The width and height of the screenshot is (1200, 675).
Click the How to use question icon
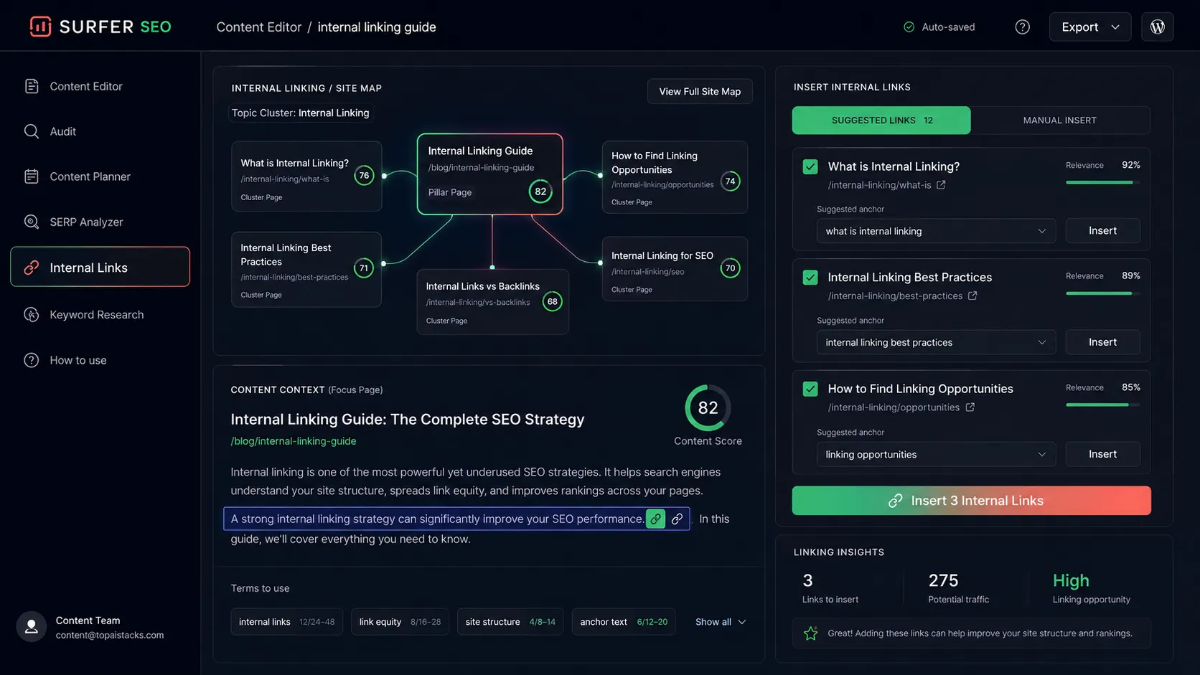point(32,360)
